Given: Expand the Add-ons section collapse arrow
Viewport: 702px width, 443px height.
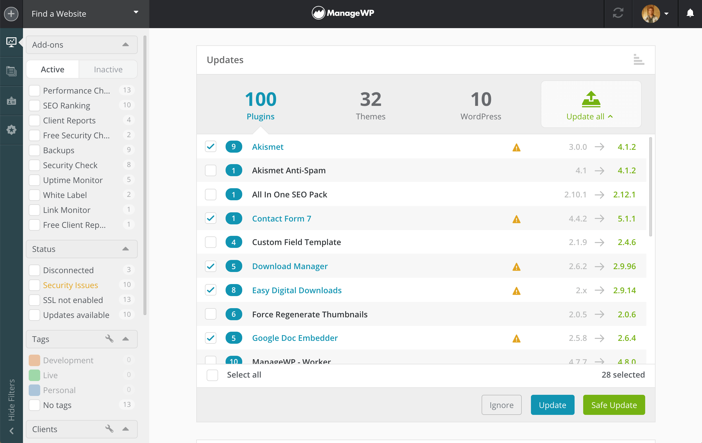Looking at the screenshot, I should 126,45.
